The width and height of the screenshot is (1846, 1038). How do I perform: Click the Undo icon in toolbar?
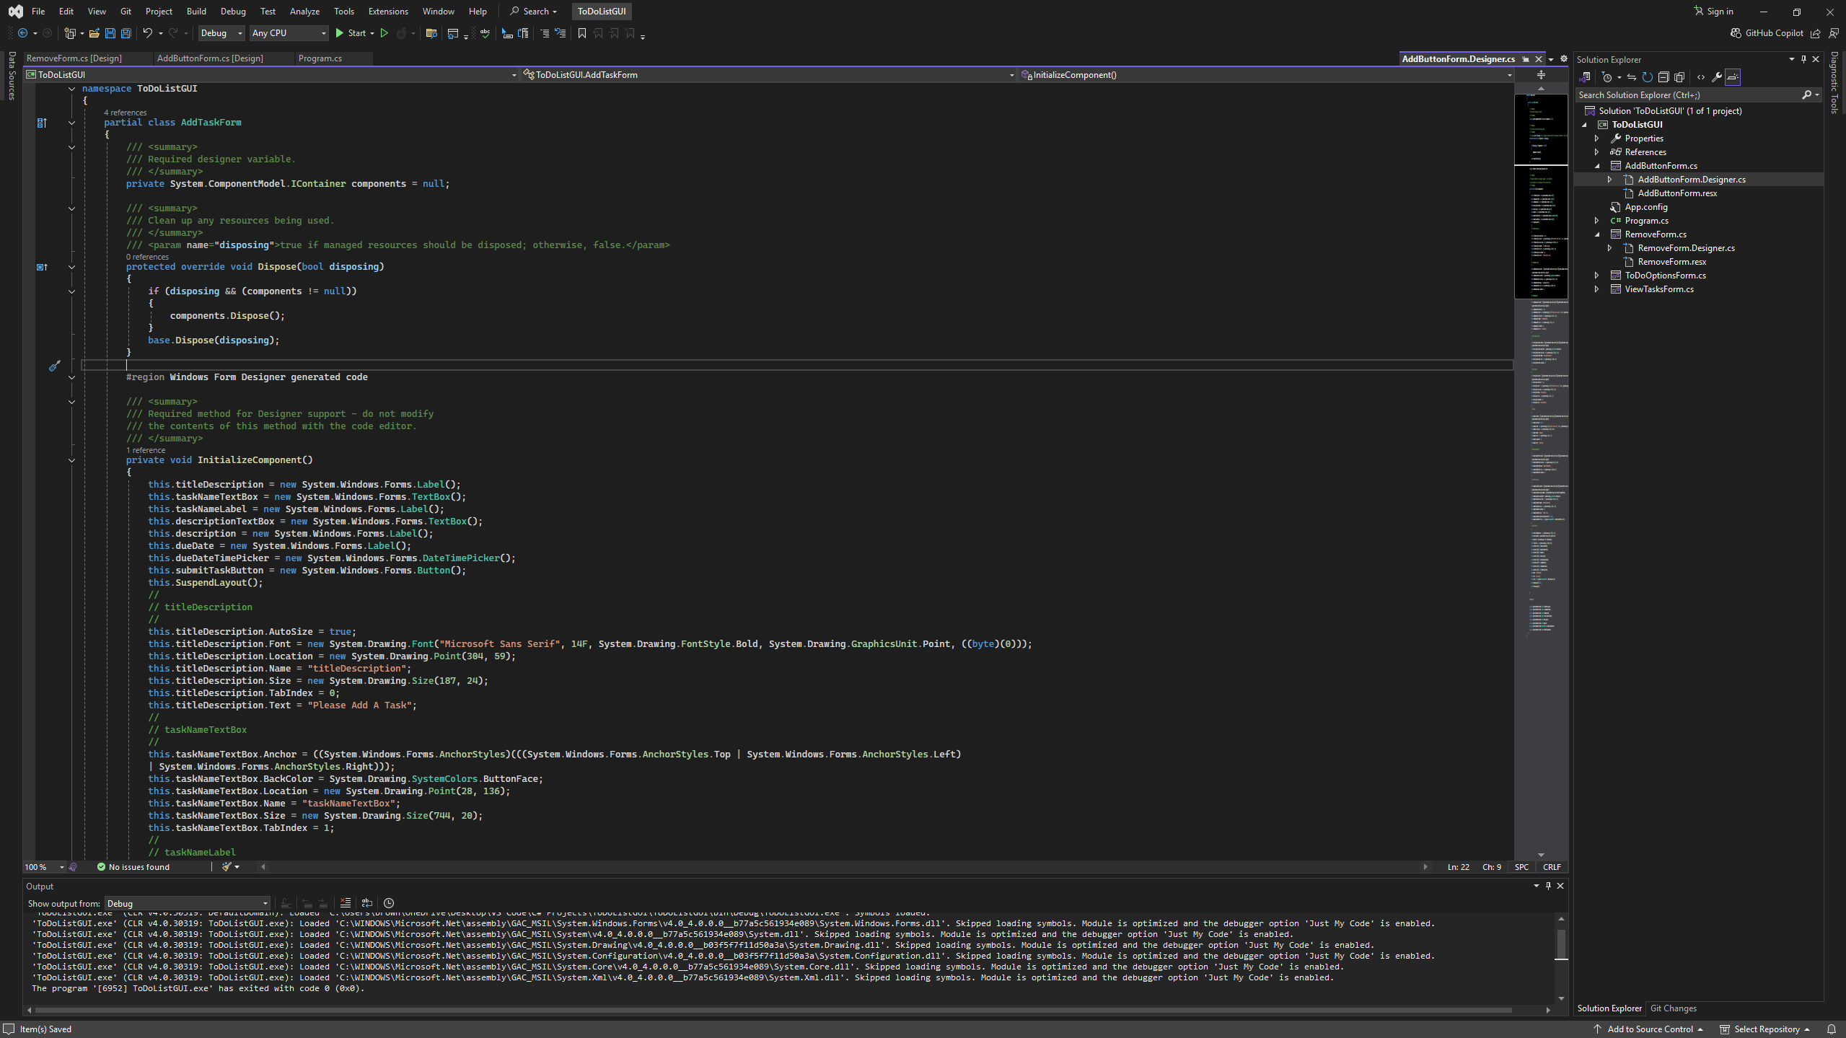click(147, 33)
